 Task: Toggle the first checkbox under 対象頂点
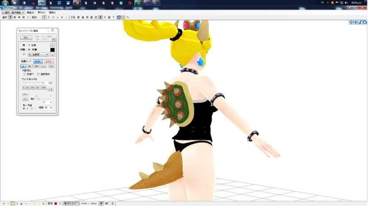[25, 74]
